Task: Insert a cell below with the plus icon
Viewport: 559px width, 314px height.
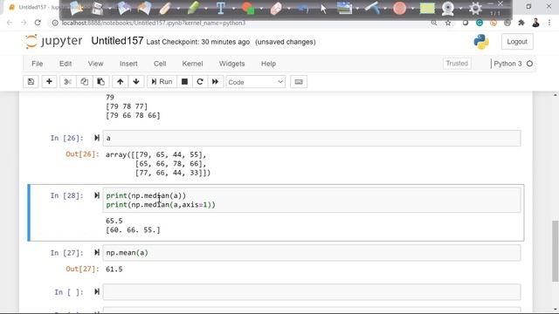Action: coord(49,82)
